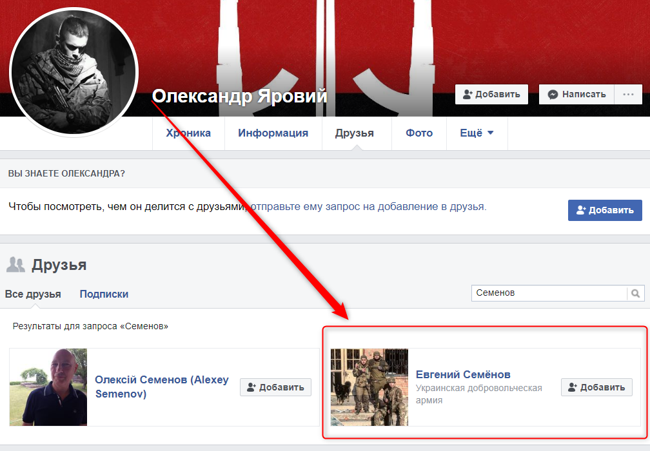The width and height of the screenshot is (650, 451).
Task: Click the friends search field containing Семенов
Action: click(549, 293)
